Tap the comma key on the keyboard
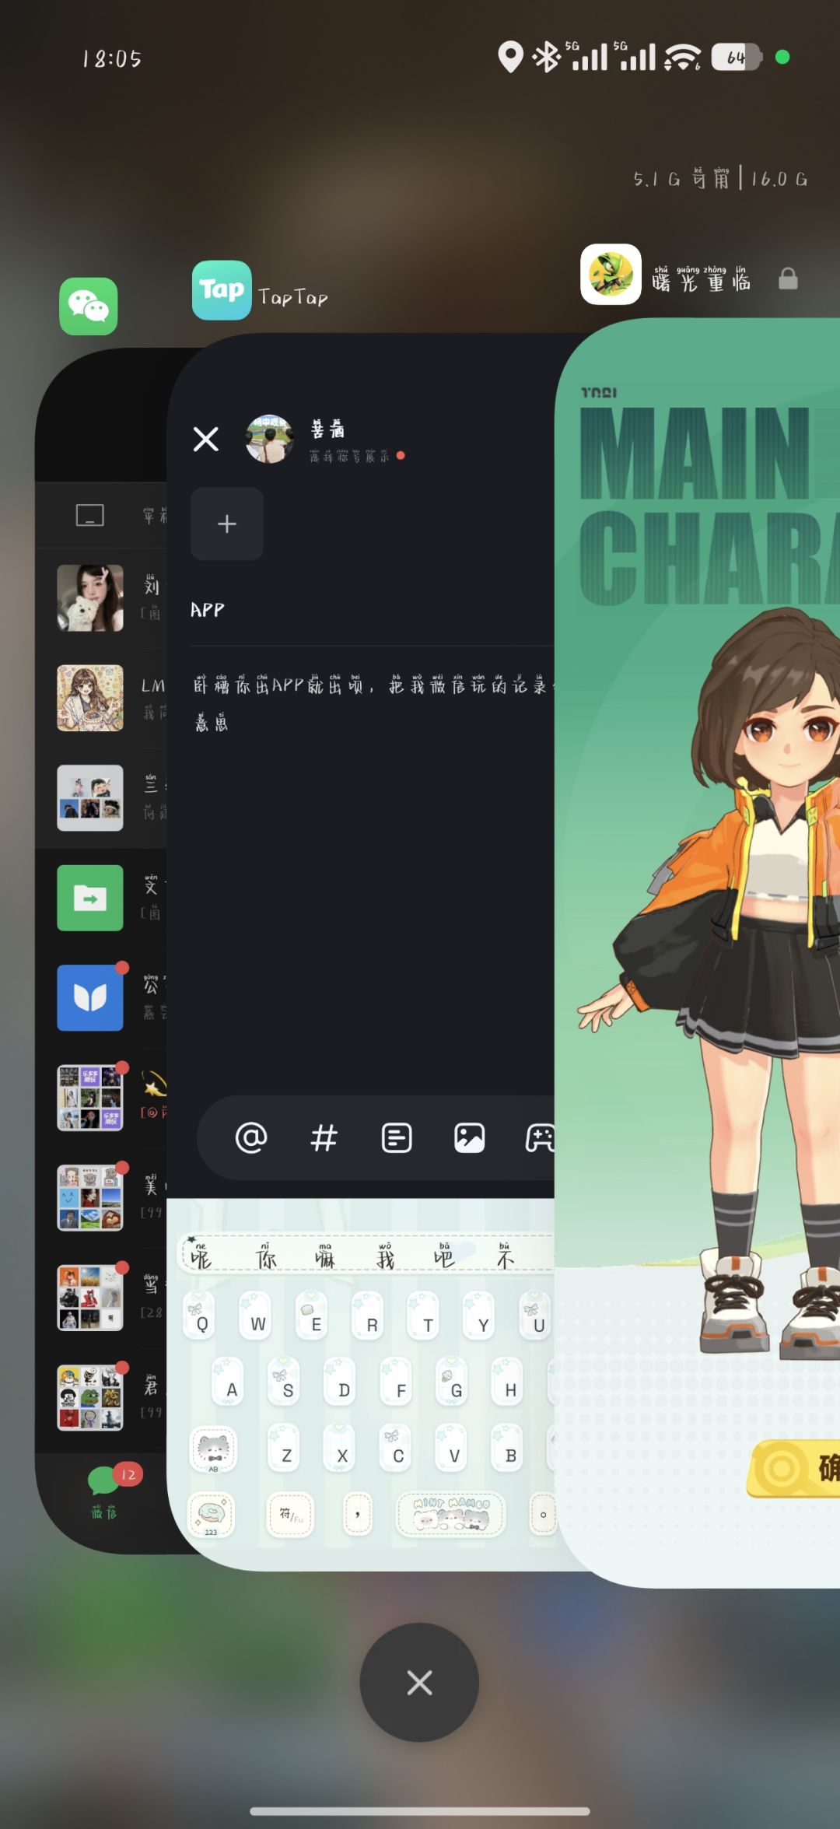The image size is (840, 1829). (358, 1514)
